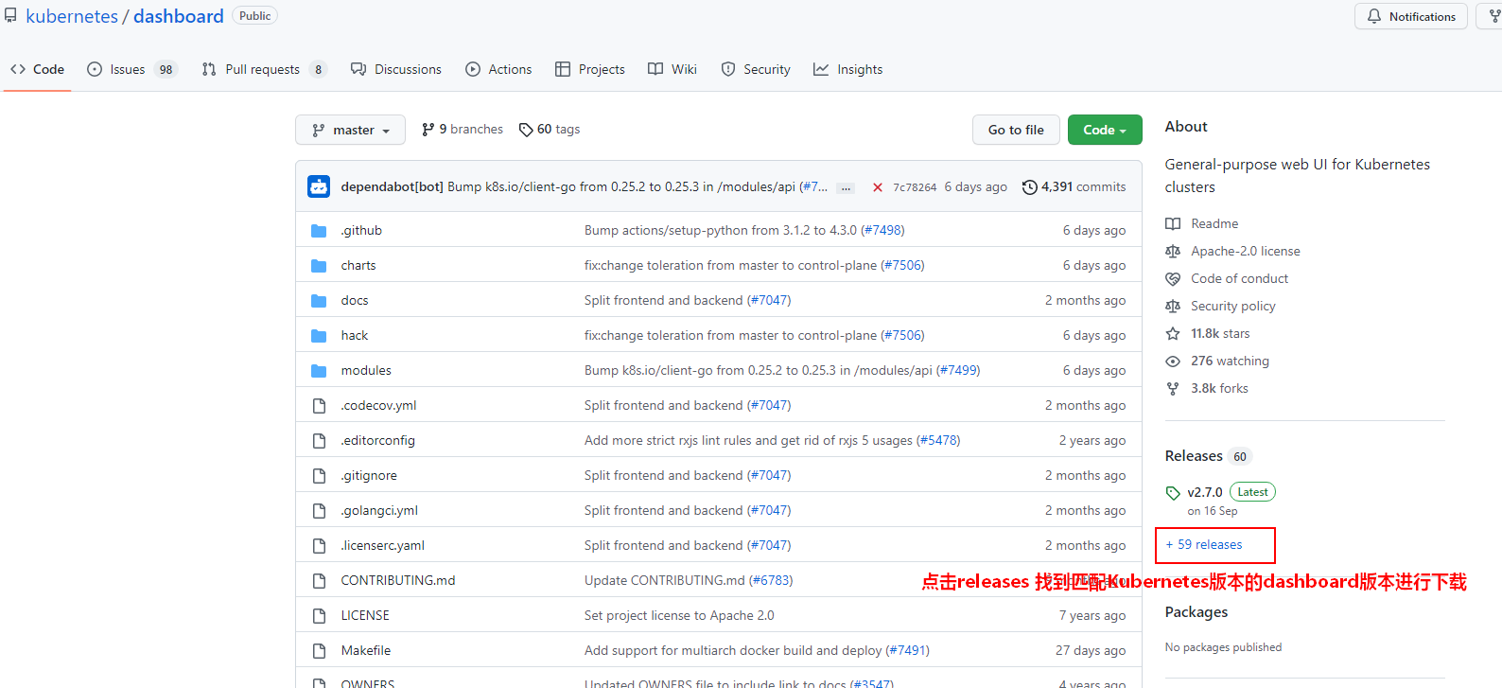Click the Makefile file name
This screenshot has width=1502, height=688.
366,651
